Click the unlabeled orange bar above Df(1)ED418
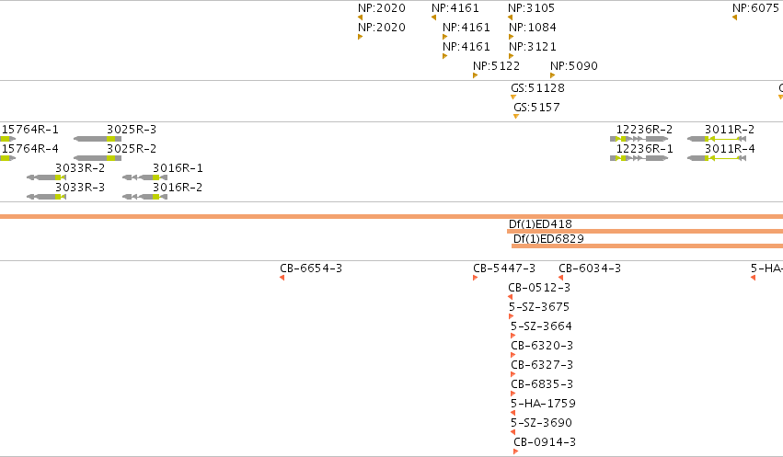The width and height of the screenshot is (783, 457). coord(392,216)
